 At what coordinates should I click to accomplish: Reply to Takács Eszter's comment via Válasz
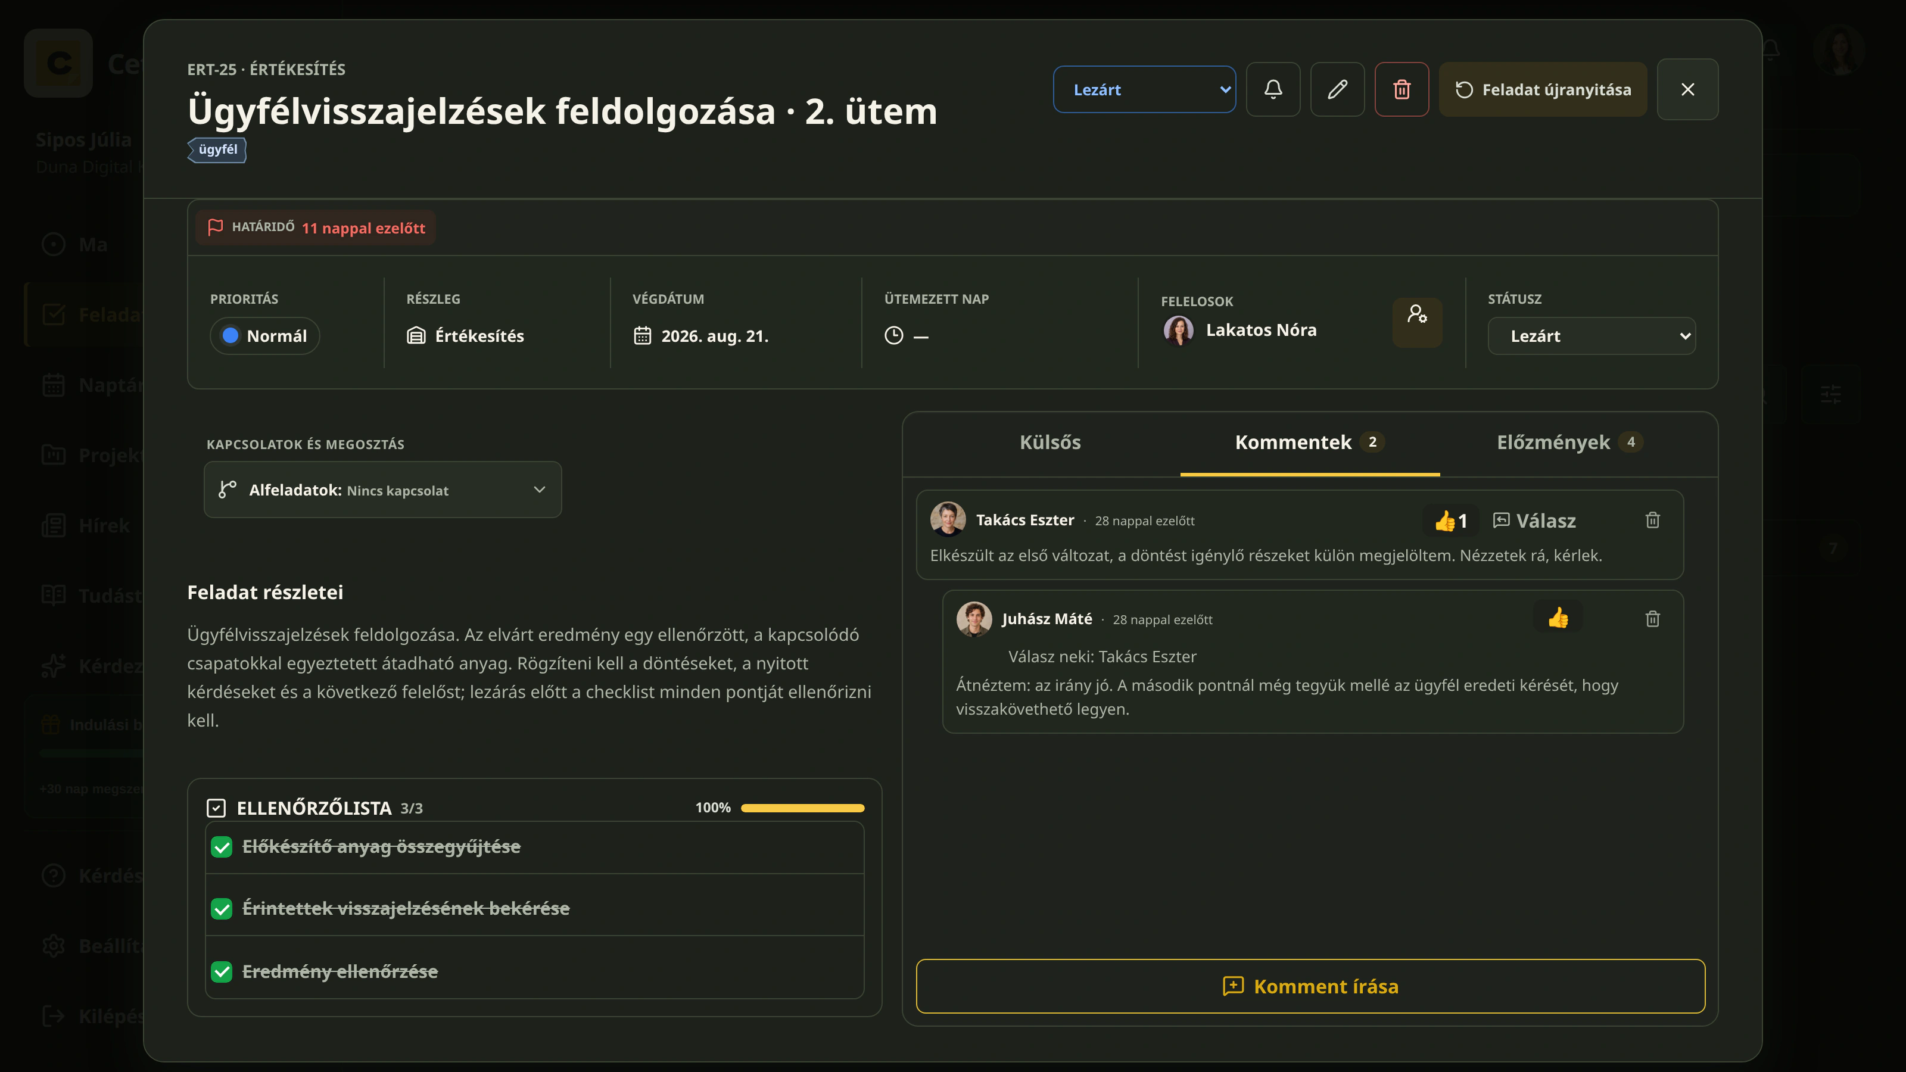point(1534,521)
